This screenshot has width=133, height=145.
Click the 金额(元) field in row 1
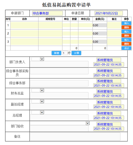(100, 25)
